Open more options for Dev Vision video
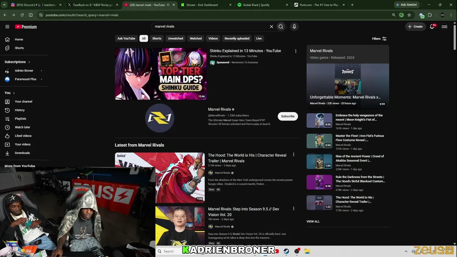Screen dimensions: 457x257 (293, 208)
